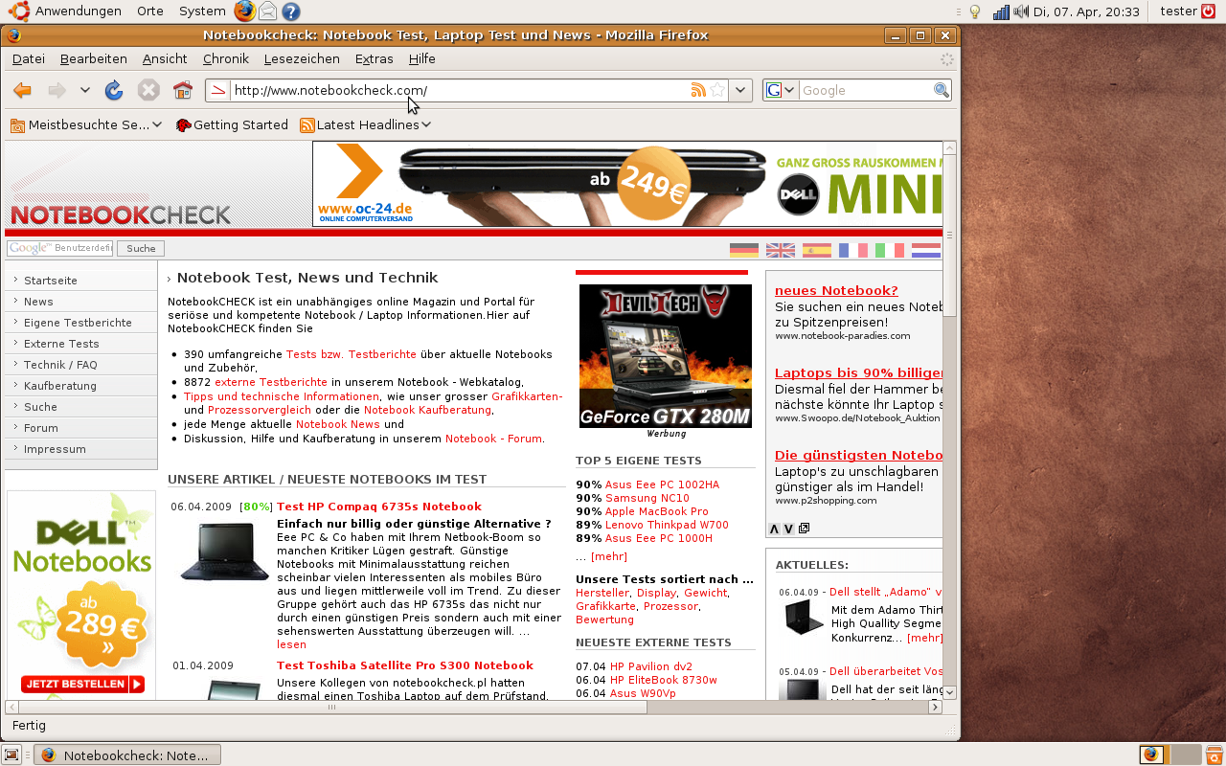Click the lightbulb notification tray icon
1226x766 pixels.
pyautogui.click(x=975, y=11)
